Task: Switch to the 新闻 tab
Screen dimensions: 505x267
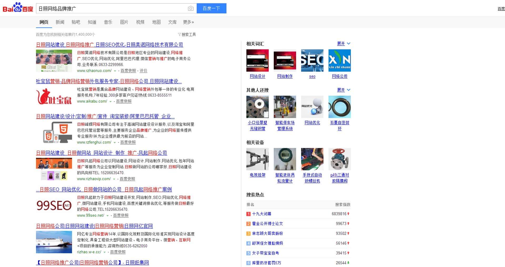Action: (60, 22)
